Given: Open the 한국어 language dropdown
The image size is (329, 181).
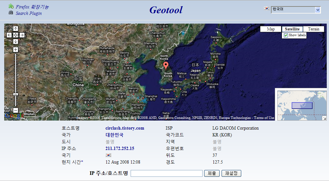Looking at the screenshot, I should pos(296,10).
